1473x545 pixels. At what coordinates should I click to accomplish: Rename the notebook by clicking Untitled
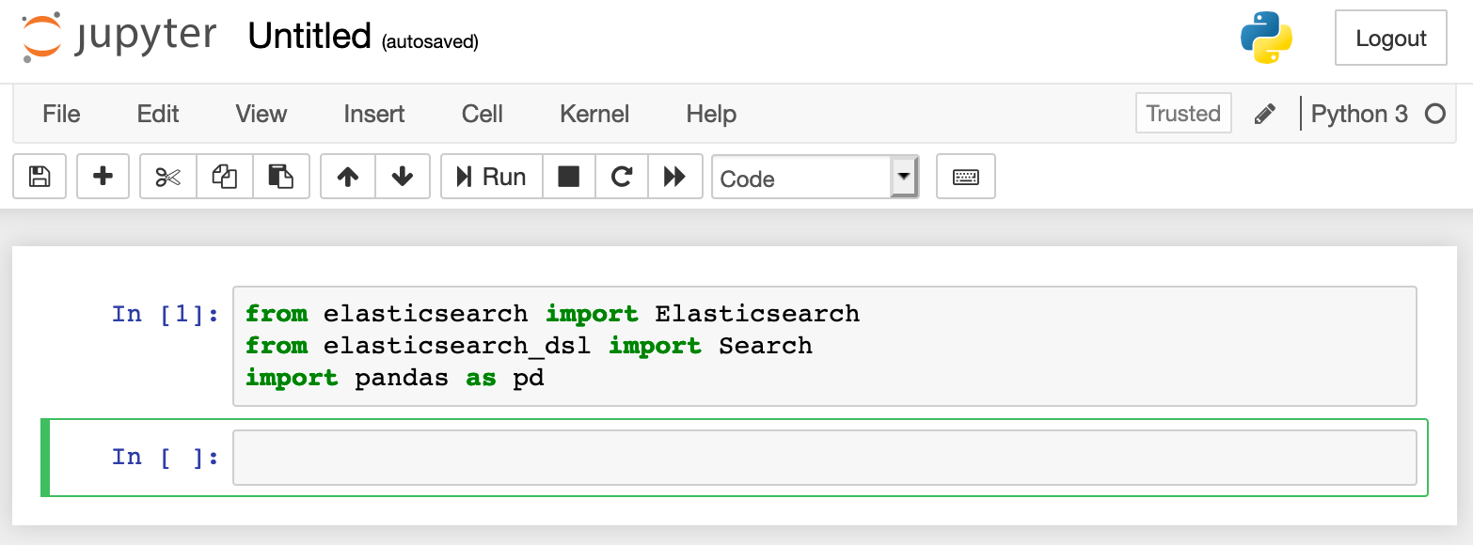pos(309,36)
